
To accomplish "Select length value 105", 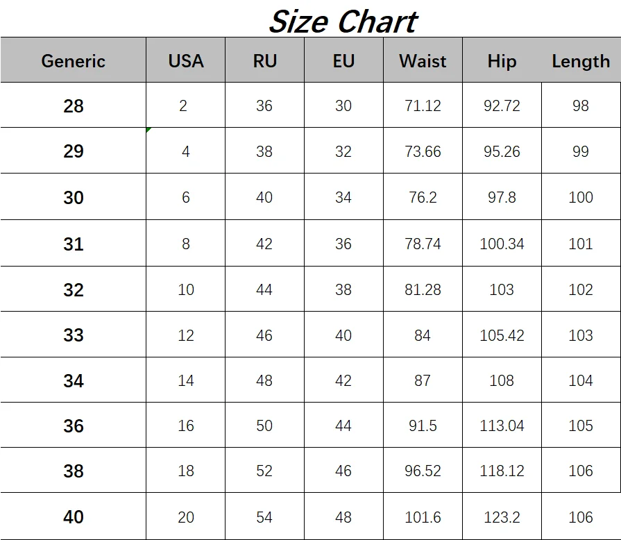I will tap(581, 425).
